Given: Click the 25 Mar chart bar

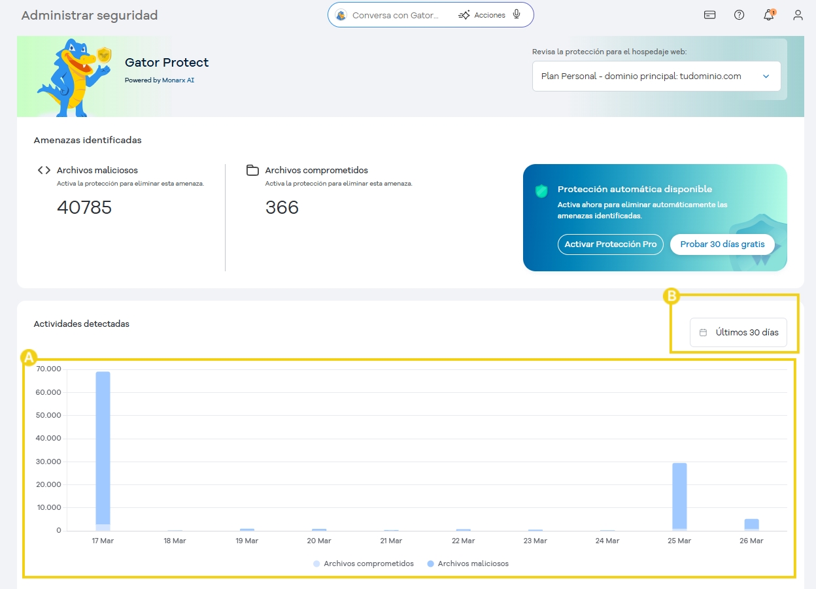Looking at the screenshot, I should pyautogui.click(x=679, y=496).
